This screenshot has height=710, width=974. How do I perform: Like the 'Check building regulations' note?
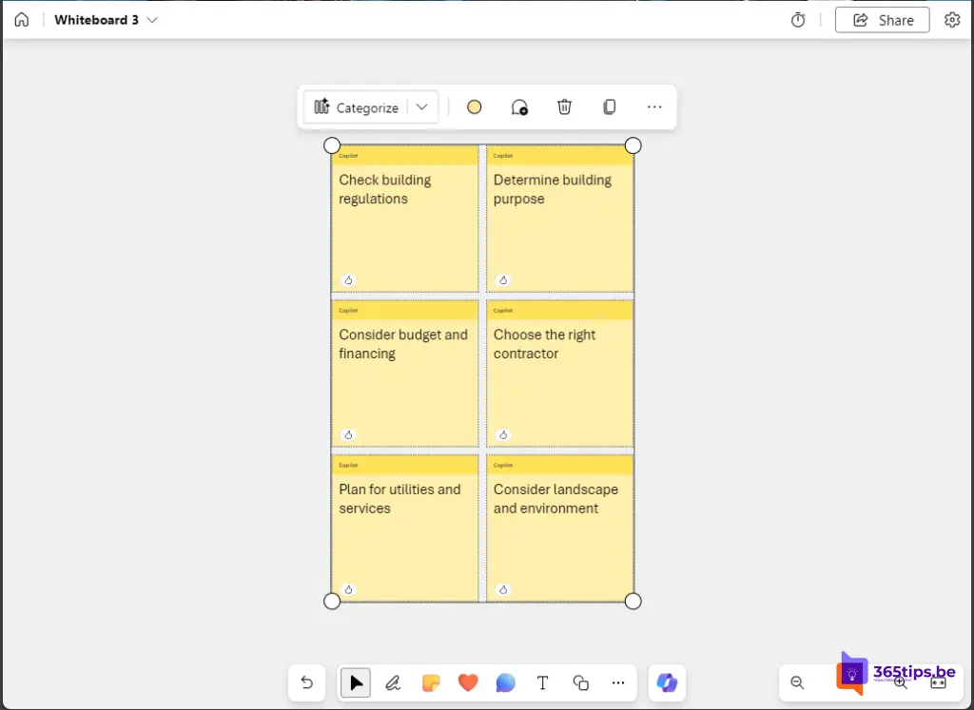(x=348, y=279)
